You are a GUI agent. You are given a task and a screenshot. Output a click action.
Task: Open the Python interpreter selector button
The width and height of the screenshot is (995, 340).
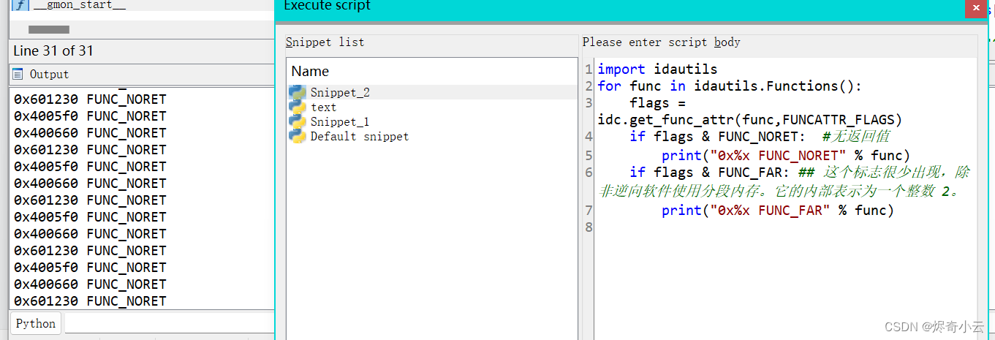(35, 323)
